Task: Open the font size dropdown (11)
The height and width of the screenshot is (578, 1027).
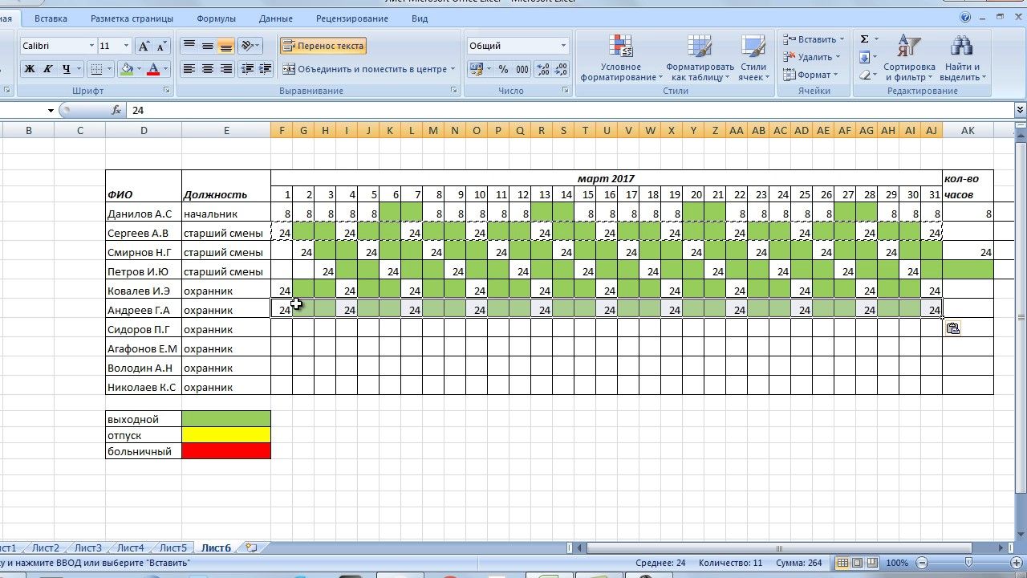Action: (x=126, y=47)
